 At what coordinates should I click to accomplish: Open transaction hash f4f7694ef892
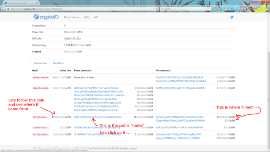tap(41, 134)
